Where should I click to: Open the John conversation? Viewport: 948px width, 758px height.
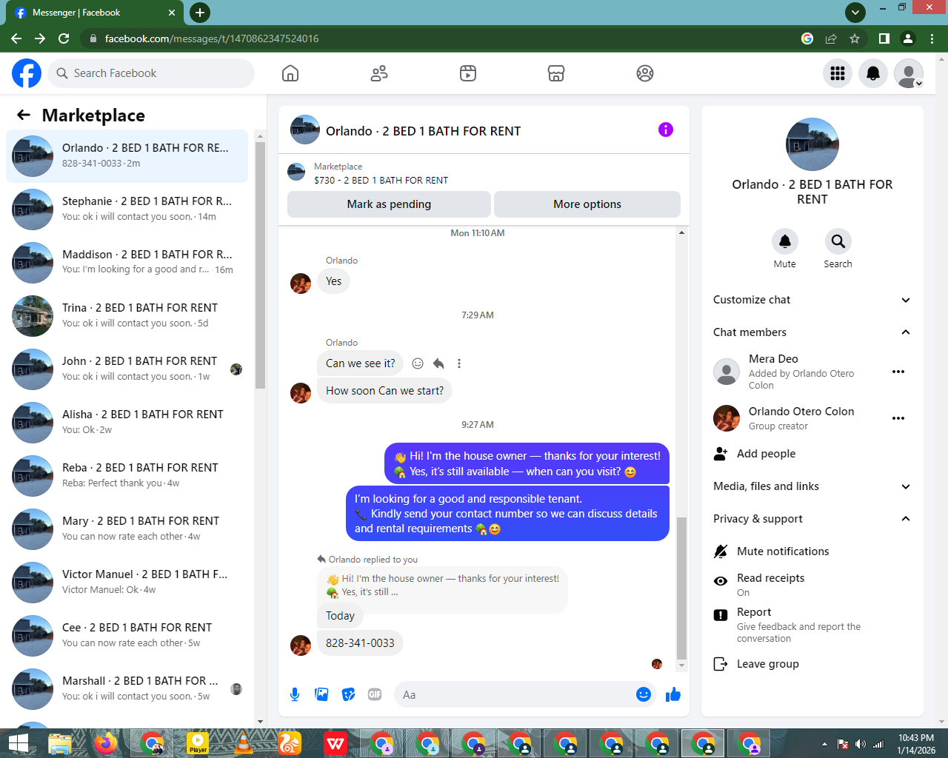coord(127,369)
